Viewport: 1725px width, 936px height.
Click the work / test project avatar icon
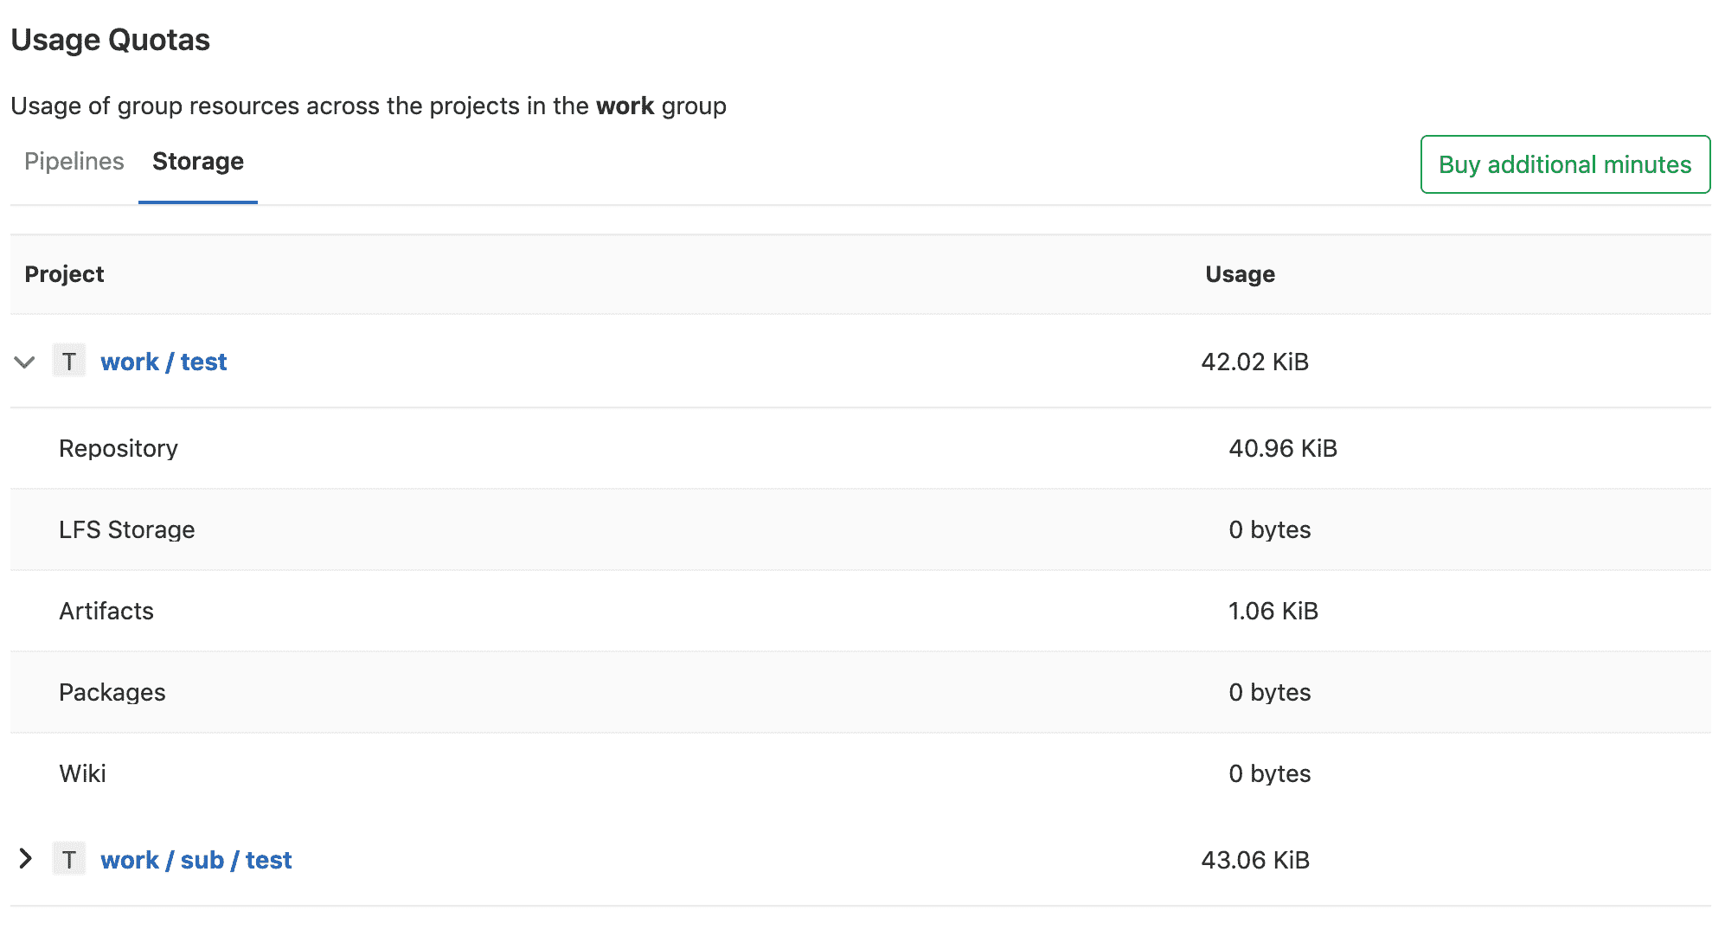pyautogui.click(x=69, y=362)
